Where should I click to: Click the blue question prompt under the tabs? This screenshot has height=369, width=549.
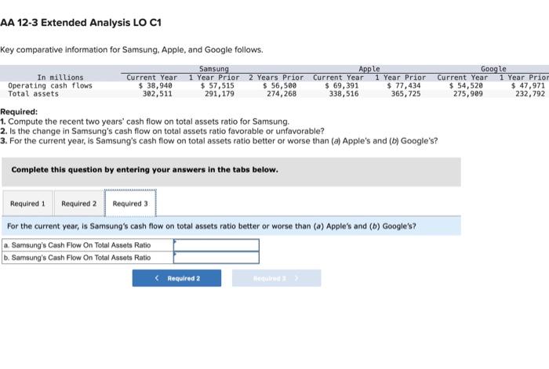[x=231, y=226]
